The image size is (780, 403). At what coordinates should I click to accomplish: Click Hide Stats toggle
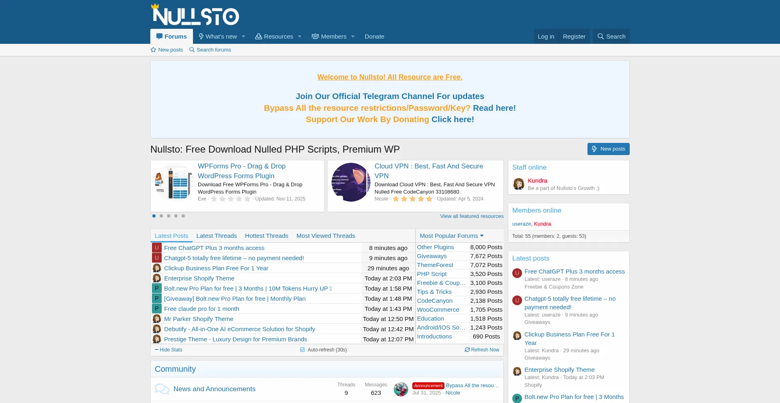(x=169, y=350)
